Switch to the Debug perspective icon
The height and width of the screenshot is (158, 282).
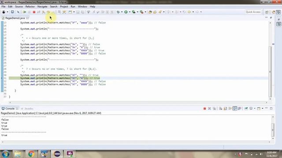point(278,12)
